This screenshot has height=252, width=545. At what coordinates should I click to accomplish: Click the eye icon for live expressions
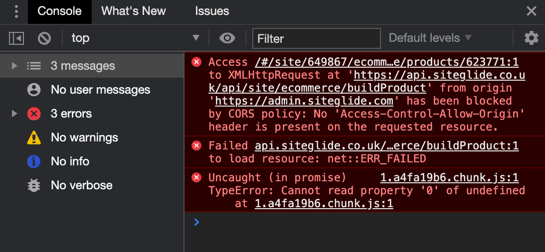point(227,38)
